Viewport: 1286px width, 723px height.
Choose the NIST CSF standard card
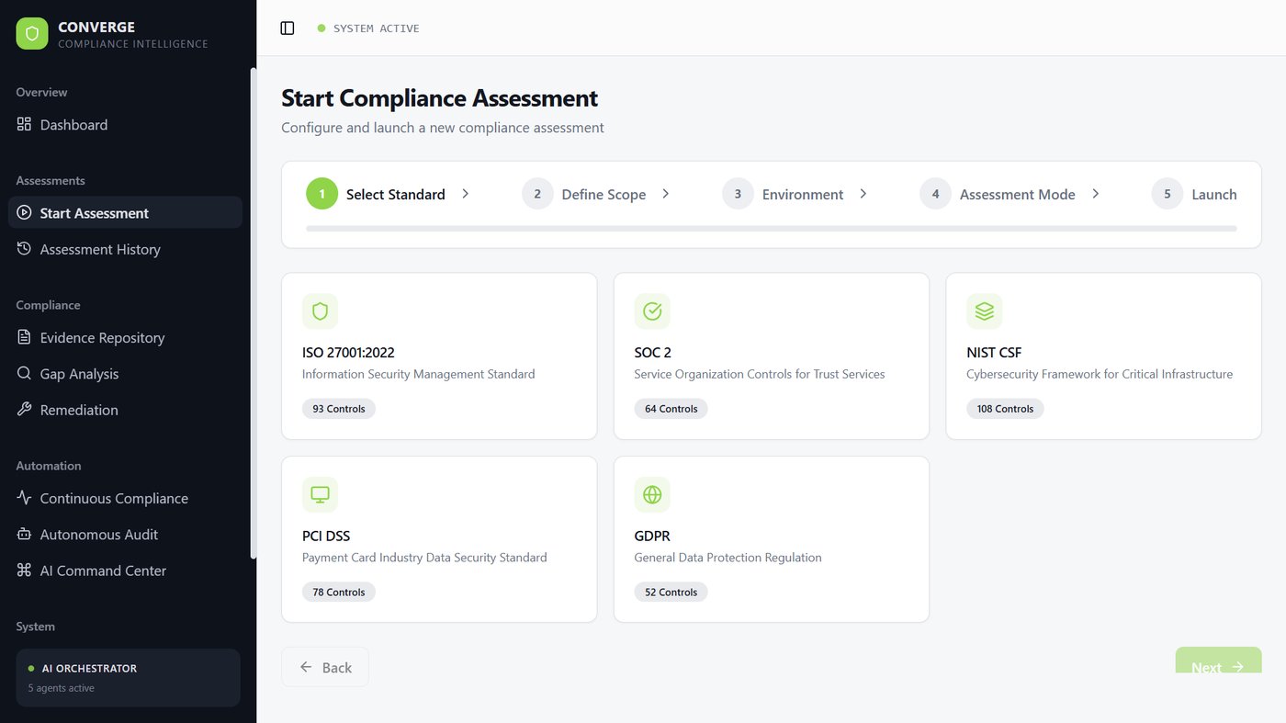1103,356
